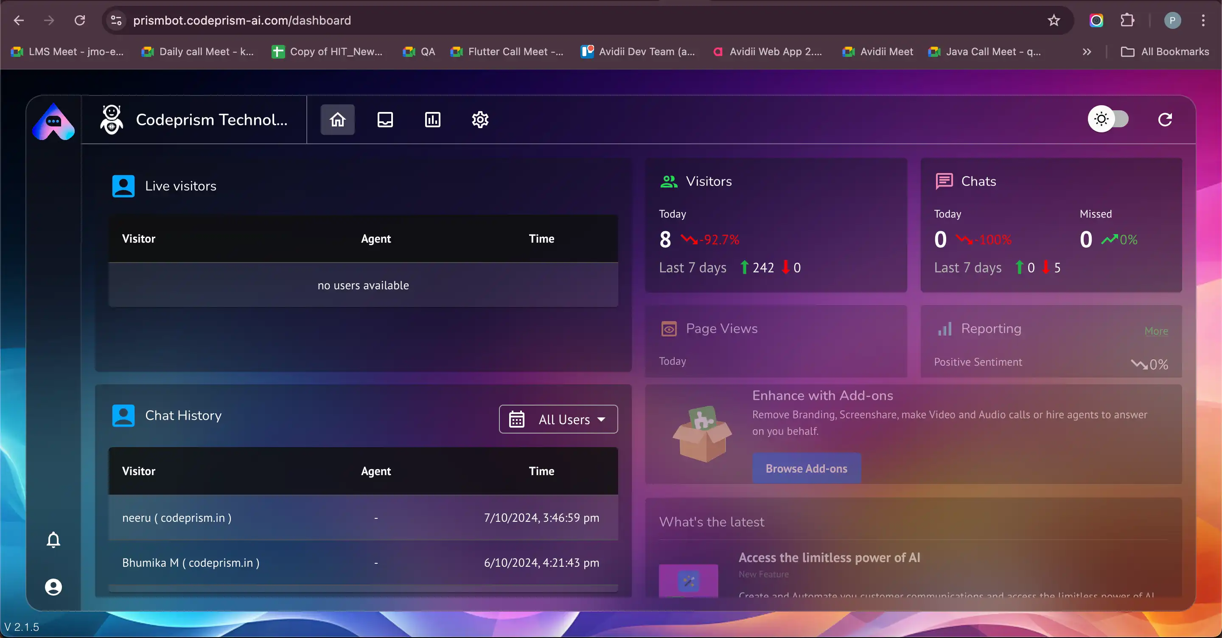
Task: Open the QA bookmark
Action: 419,52
